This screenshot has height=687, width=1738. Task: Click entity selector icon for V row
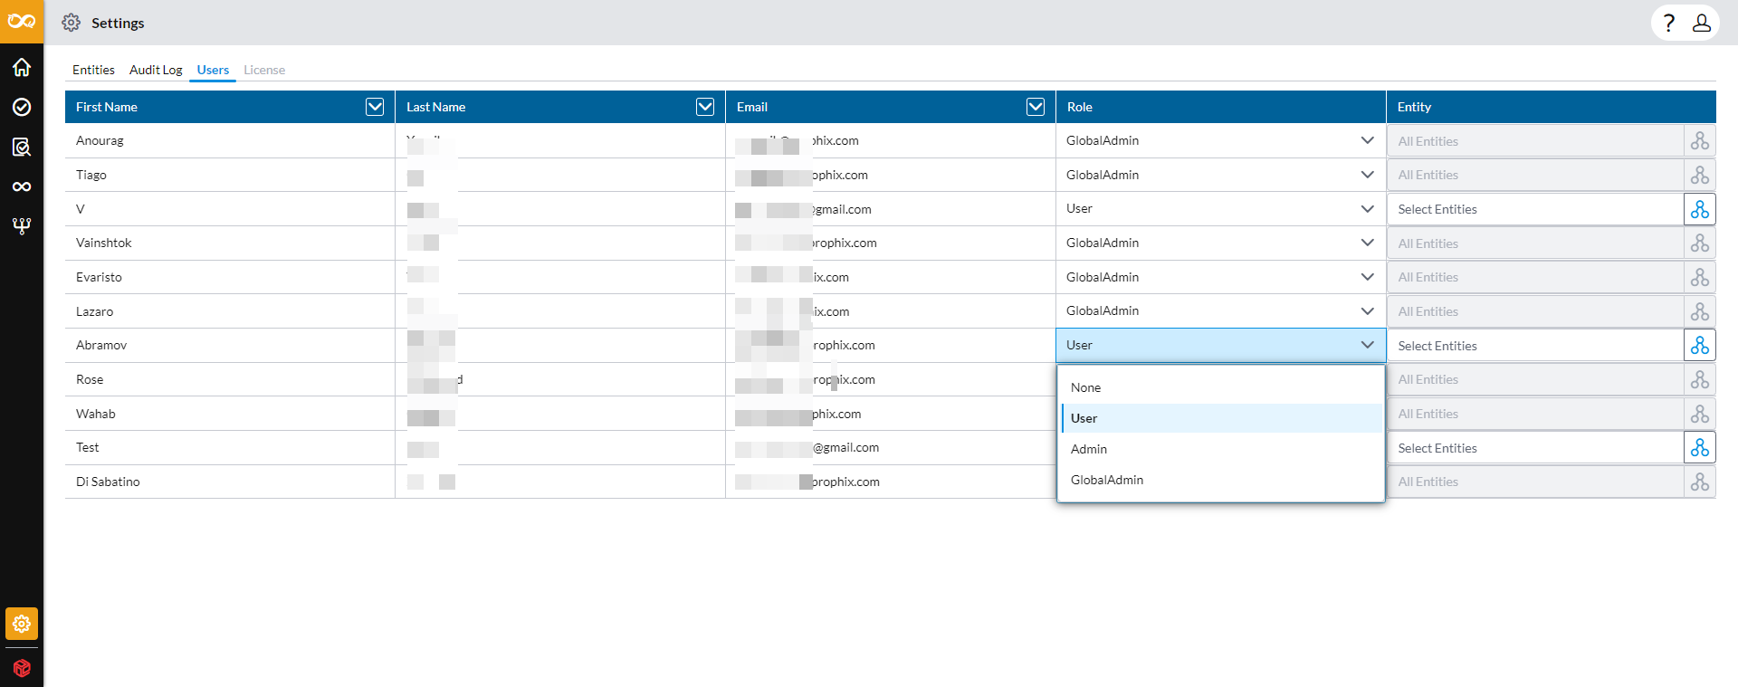click(x=1700, y=209)
